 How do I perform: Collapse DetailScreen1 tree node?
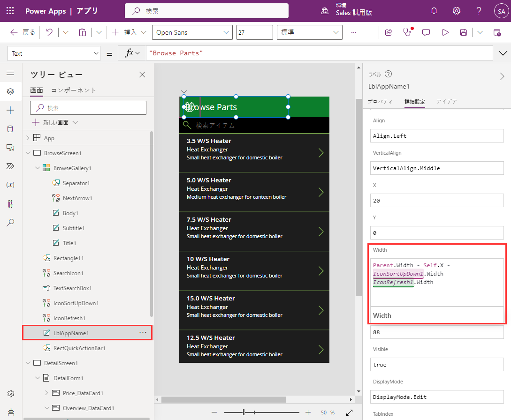tap(28, 363)
